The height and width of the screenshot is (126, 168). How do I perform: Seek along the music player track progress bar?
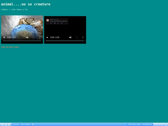[x=79, y=124]
